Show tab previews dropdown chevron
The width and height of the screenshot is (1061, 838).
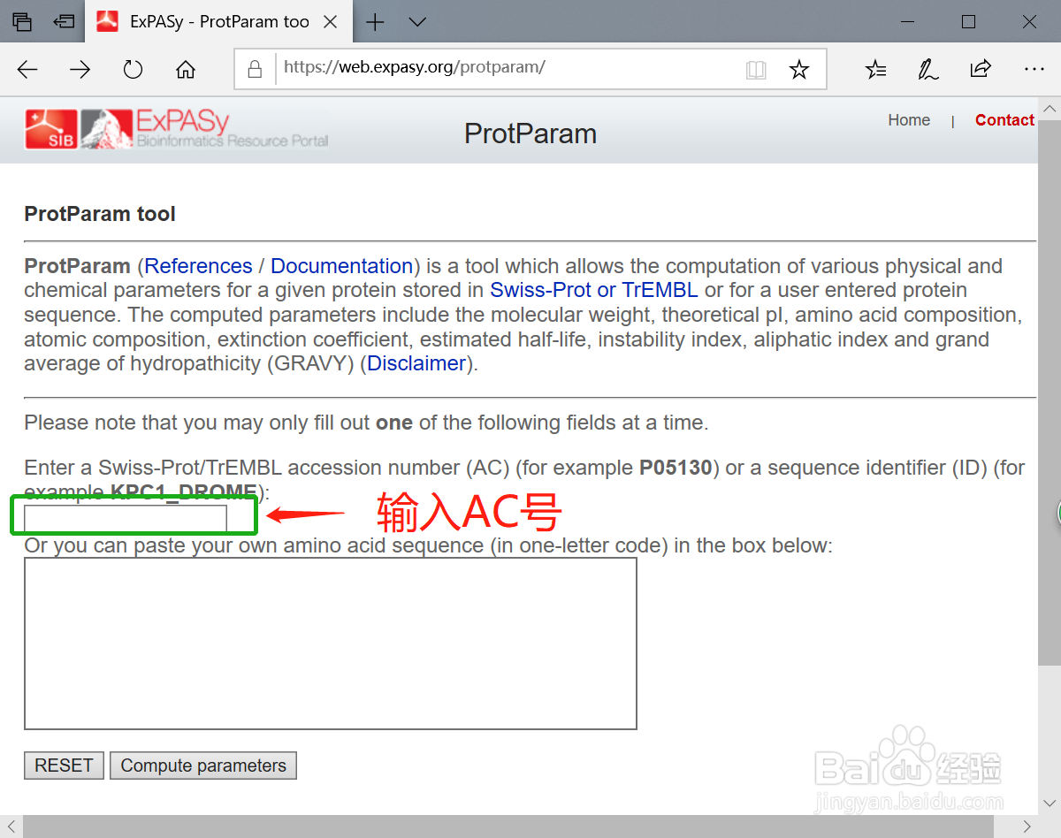417,22
